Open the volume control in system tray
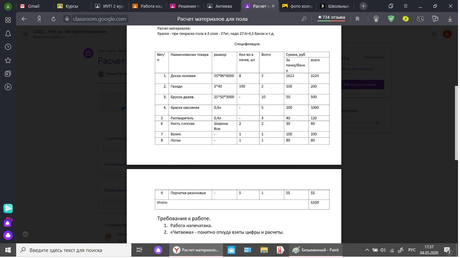460x258 pixels. click(x=383, y=250)
